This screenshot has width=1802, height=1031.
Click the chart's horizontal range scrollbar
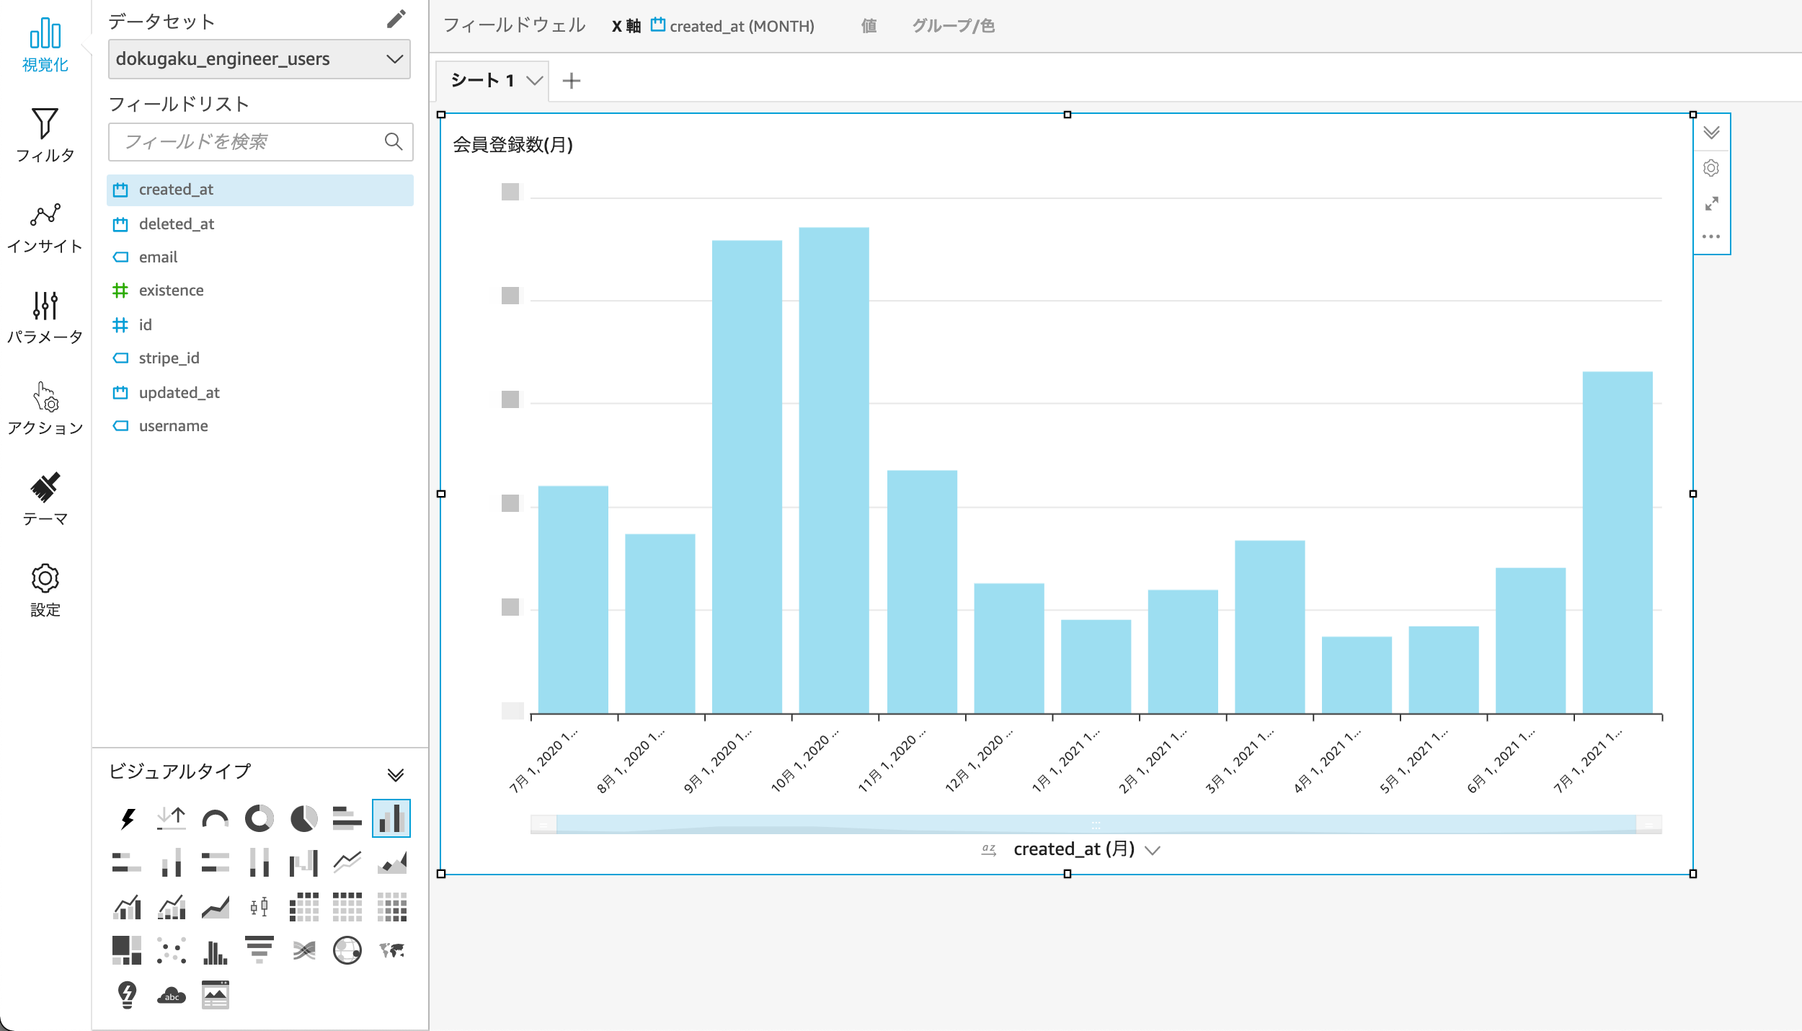point(1096,824)
